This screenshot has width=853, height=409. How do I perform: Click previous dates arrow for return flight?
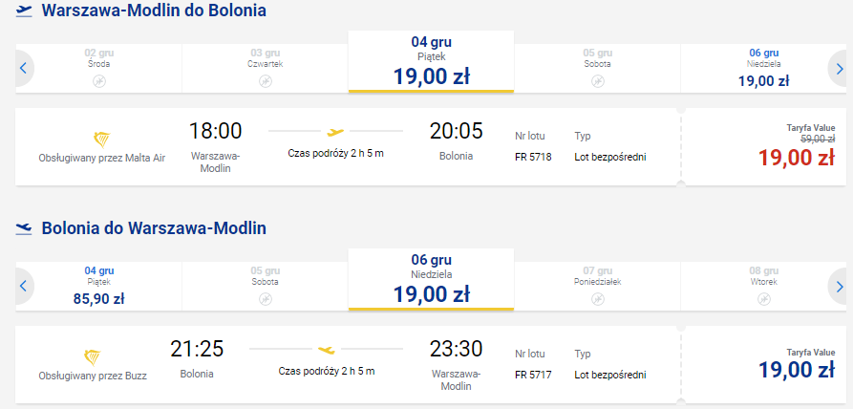click(x=23, y=286)
